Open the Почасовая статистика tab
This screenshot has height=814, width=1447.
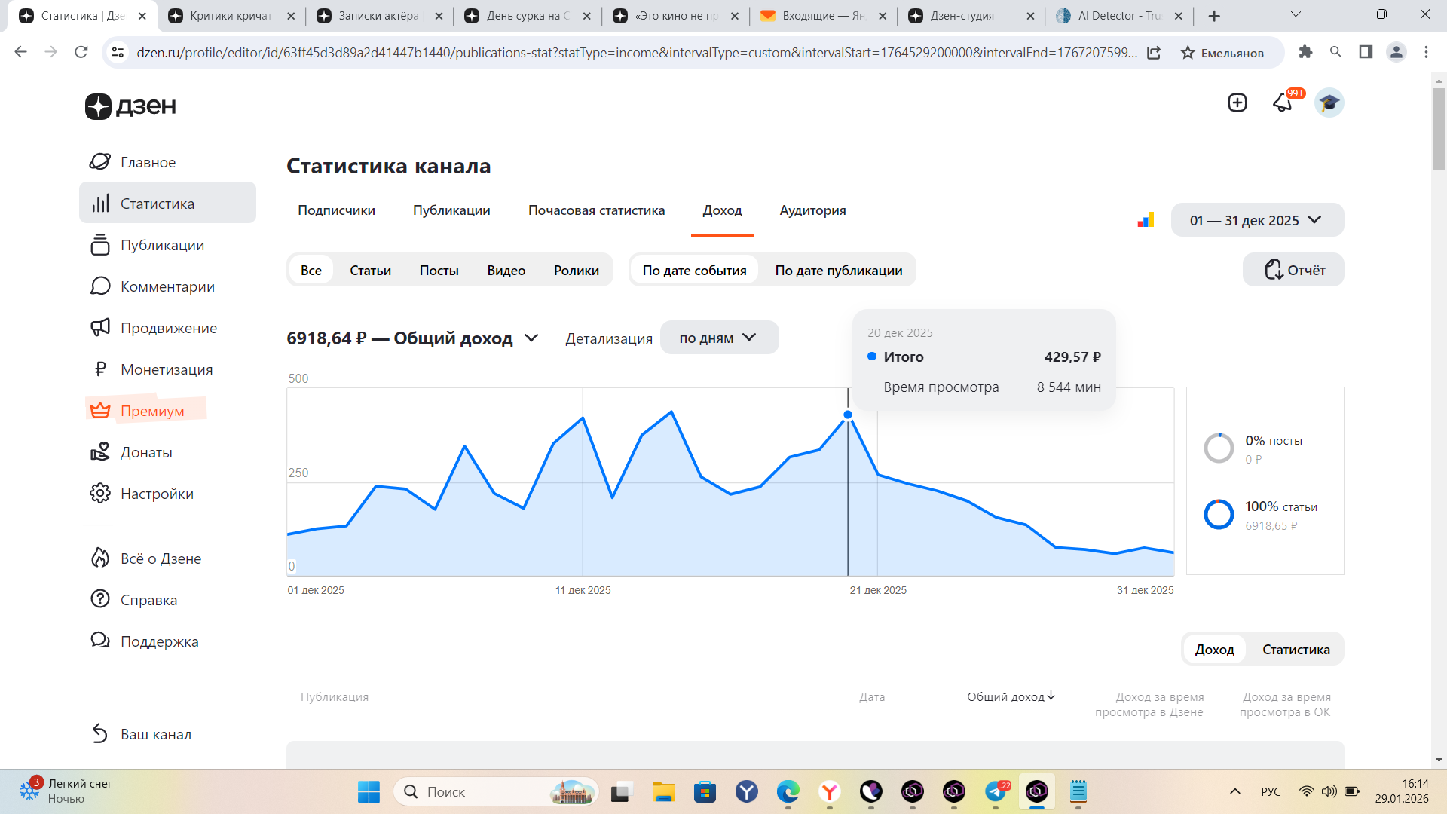pos(596,210)
